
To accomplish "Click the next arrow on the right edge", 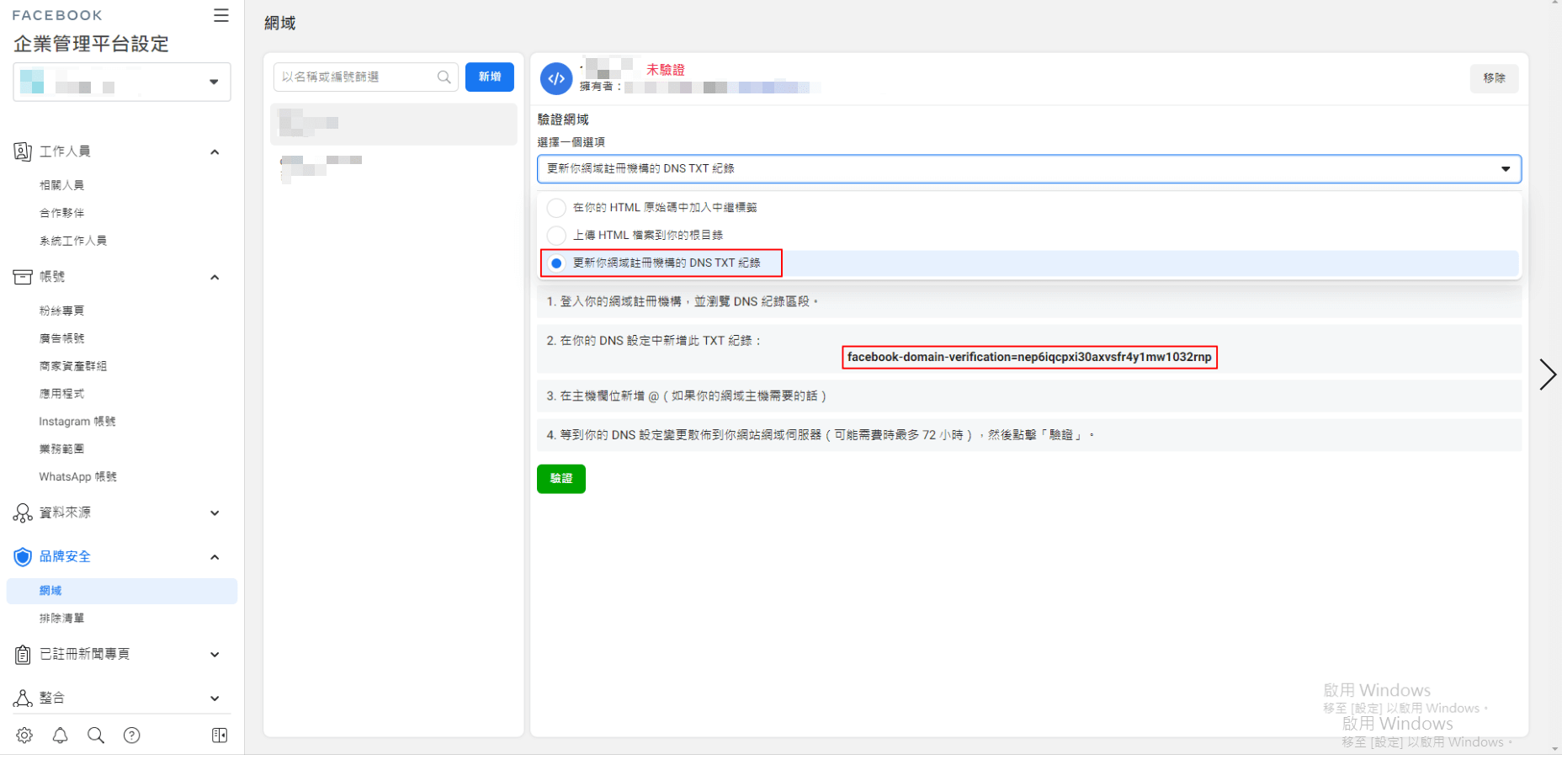I will 1547,375.
